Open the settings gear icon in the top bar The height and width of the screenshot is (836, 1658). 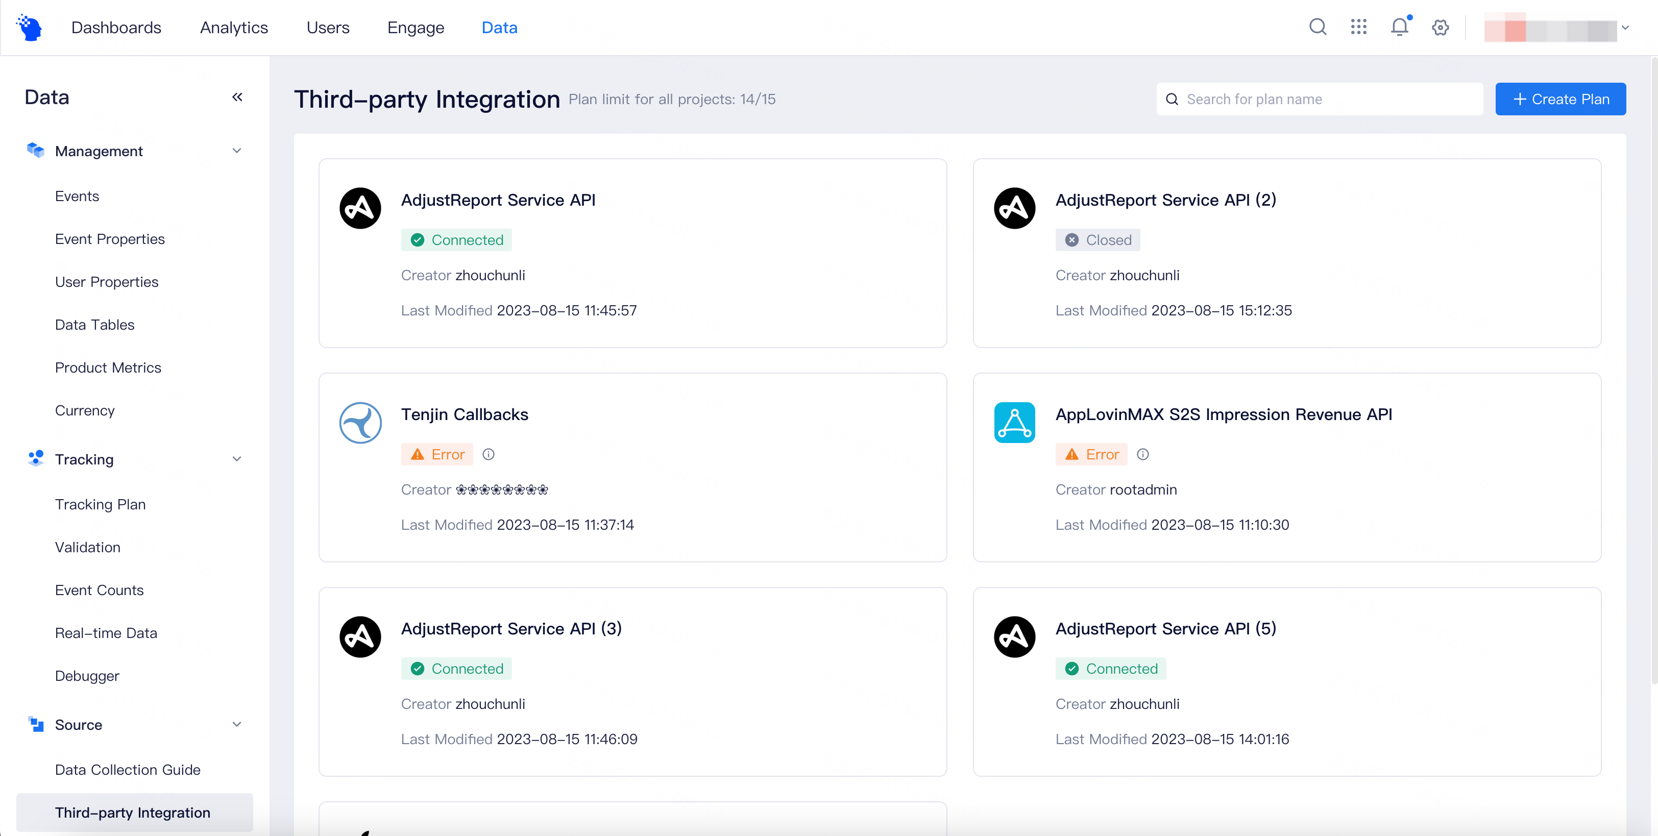(1440, 27)
